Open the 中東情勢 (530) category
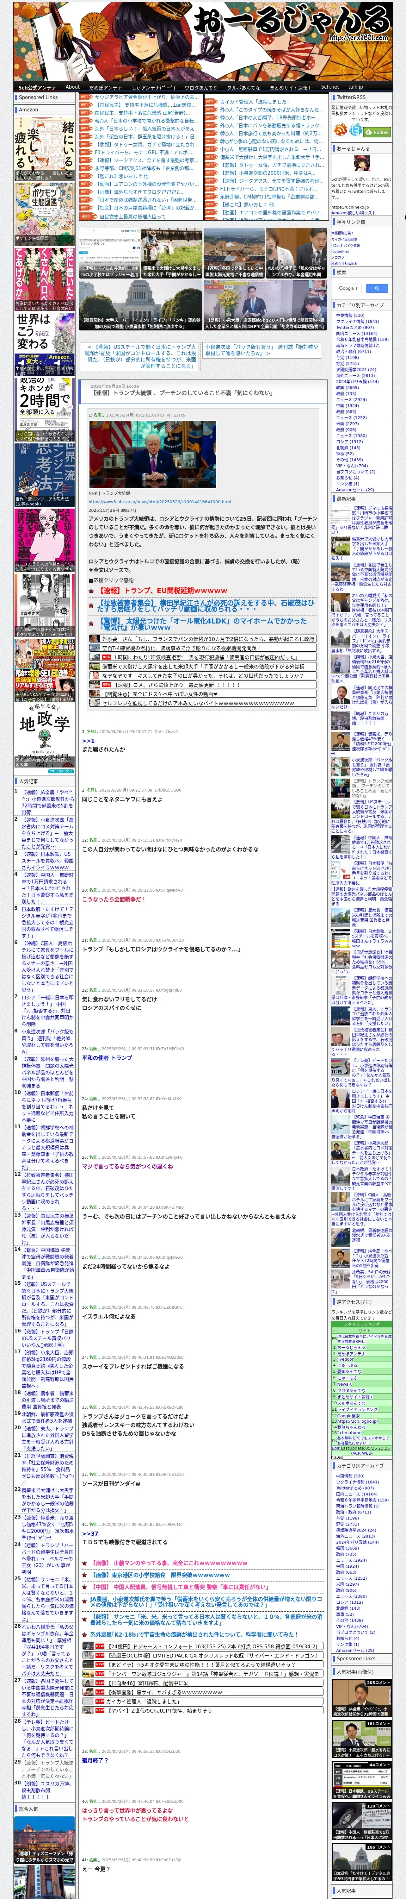This screenshot has height=1899, width=406. point(350,315)
